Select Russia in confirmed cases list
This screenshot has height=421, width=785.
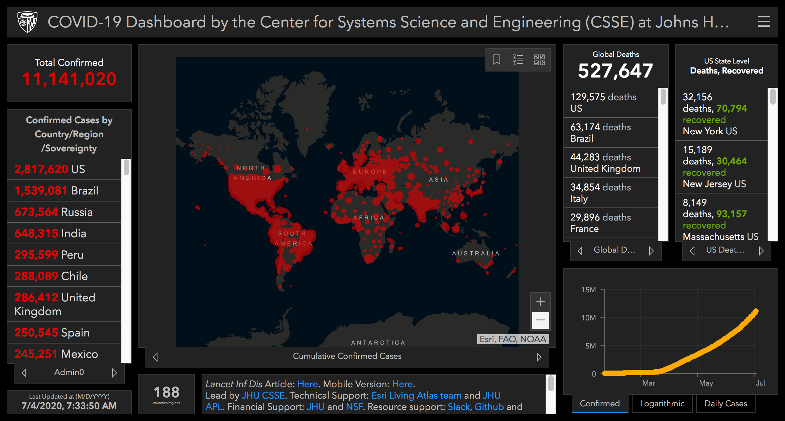click(x=64, y=212)
